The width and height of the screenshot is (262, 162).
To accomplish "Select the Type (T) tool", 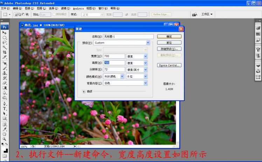I will (x=5, y=109).
